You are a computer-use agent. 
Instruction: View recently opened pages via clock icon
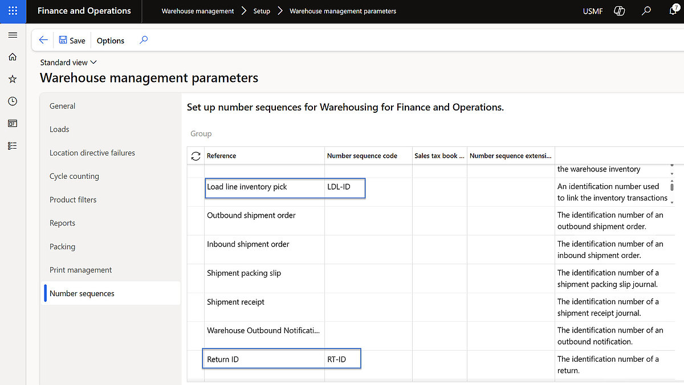tap(13, 101)
